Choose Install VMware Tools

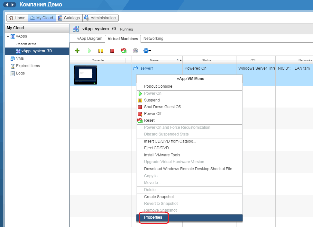click(189, 155)
